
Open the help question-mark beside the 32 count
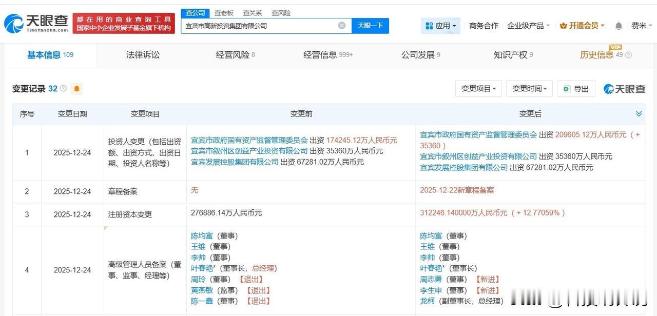[63, 88]
